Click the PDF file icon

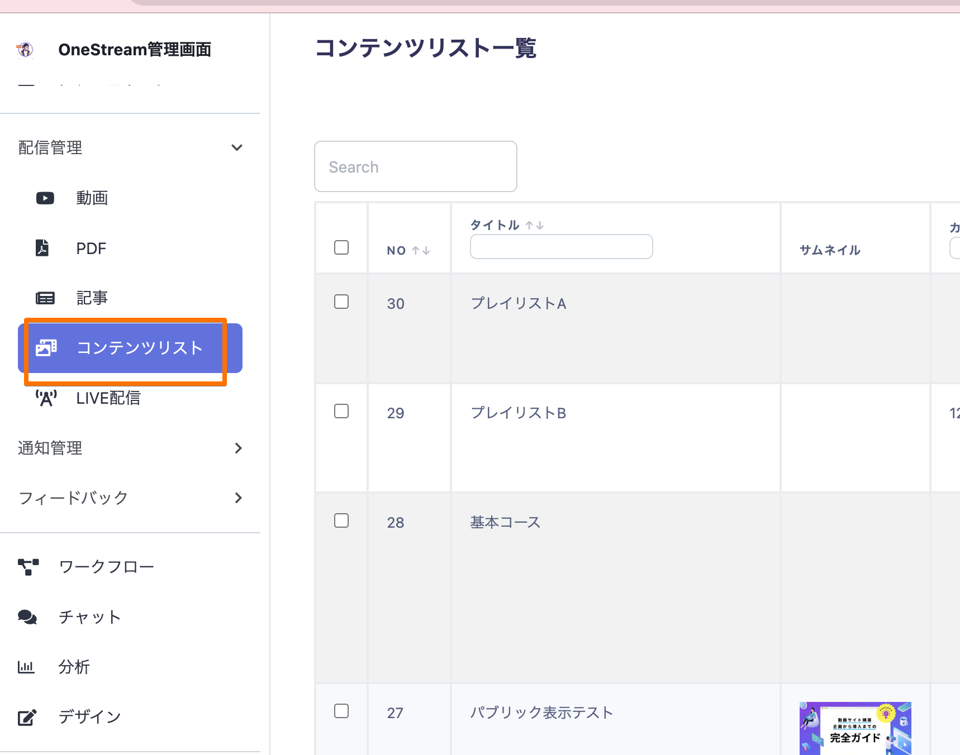pyautogui.click(x=42, y=248)
